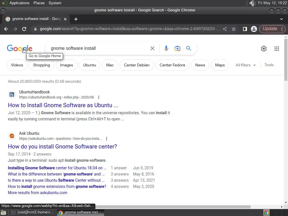
Task: Open How to Install Gnome Software as Ubuntu result
Action: pyautogui.click(x=63, y=105)
